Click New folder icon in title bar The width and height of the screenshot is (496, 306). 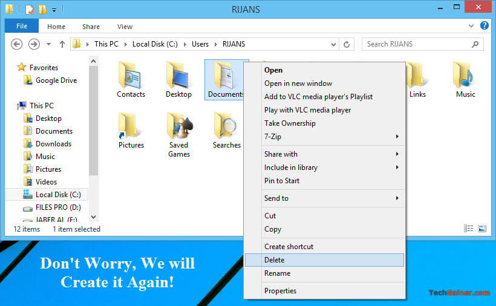(x=42, y=10)
